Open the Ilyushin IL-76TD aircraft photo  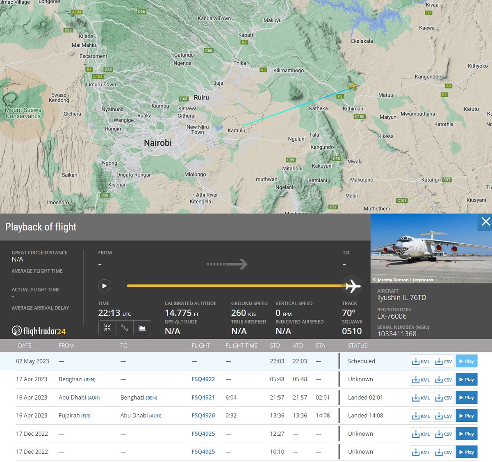coord(431,248)
